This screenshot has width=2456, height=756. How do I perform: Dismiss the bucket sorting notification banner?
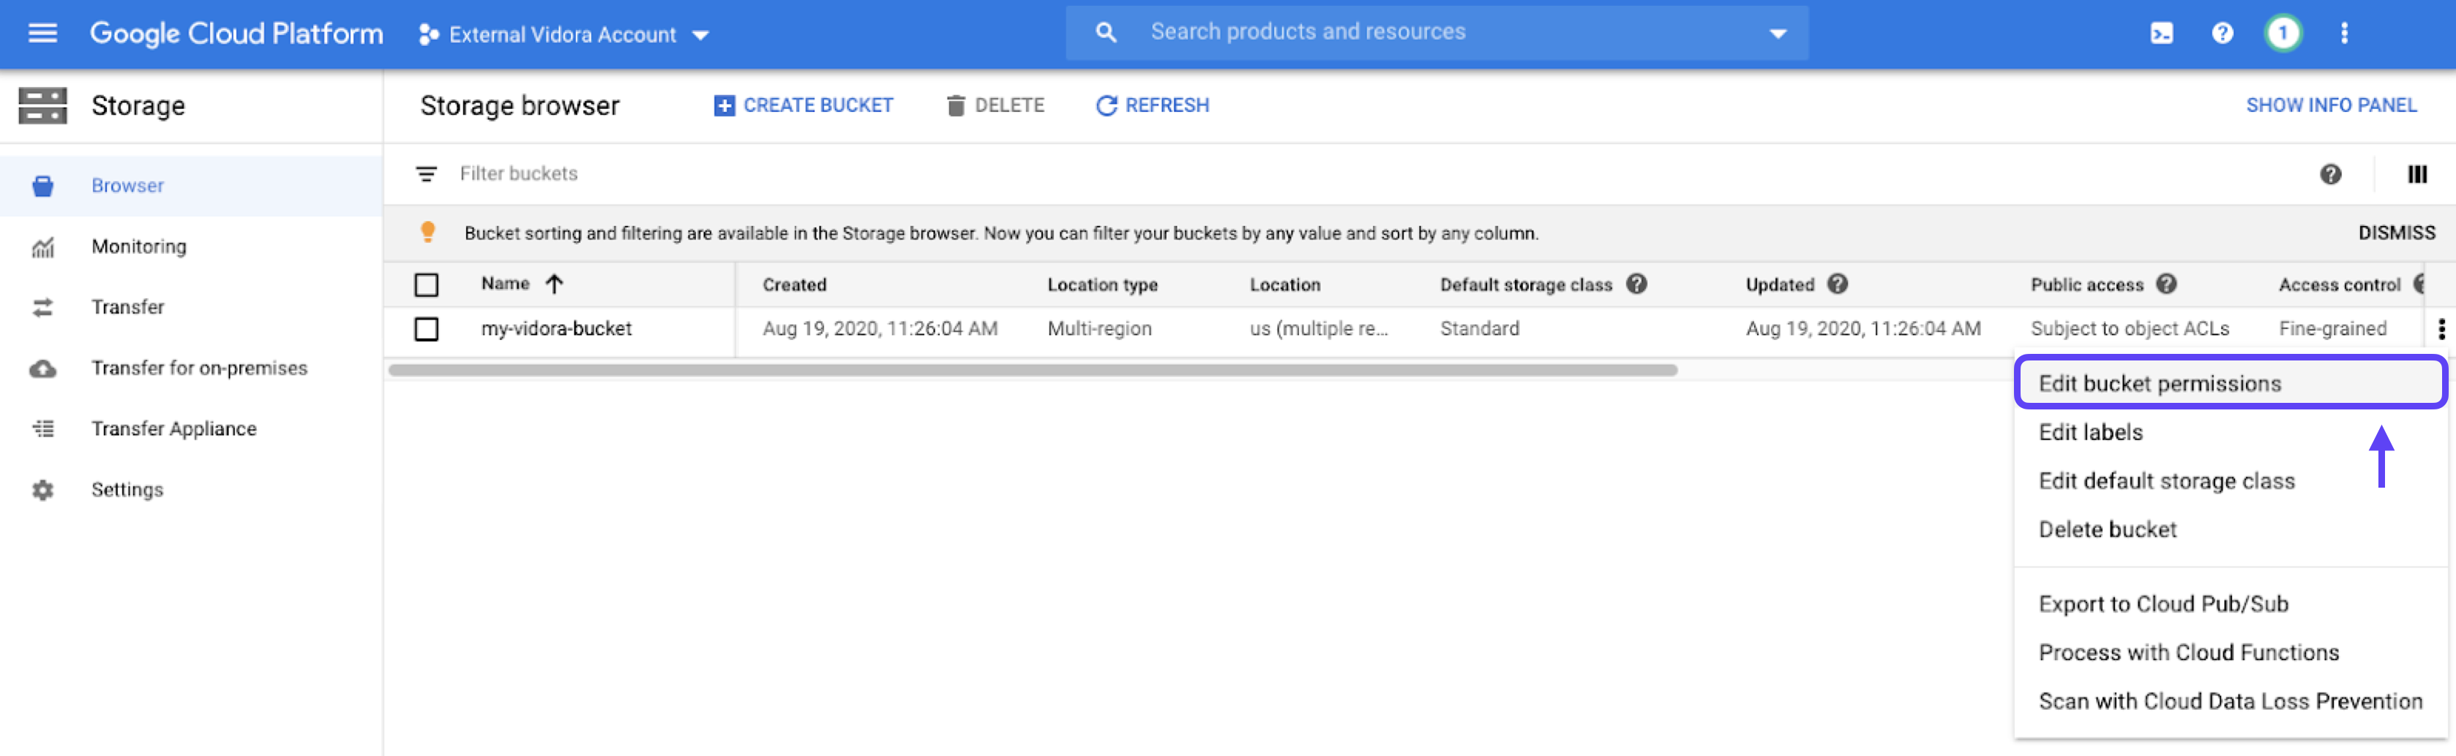(x=2396, y=233)
